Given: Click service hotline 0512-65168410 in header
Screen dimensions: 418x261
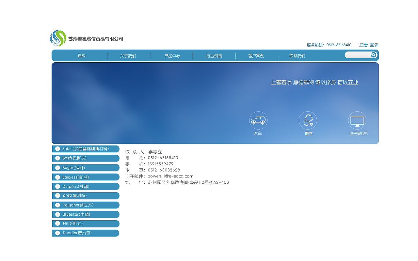Looking at the screenshot, I should (x=339, y=45).
